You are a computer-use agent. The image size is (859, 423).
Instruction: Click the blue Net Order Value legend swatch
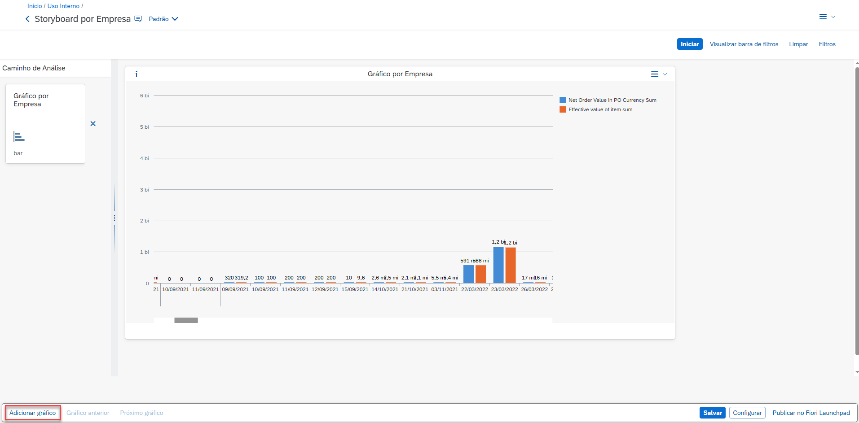[563, 100]
